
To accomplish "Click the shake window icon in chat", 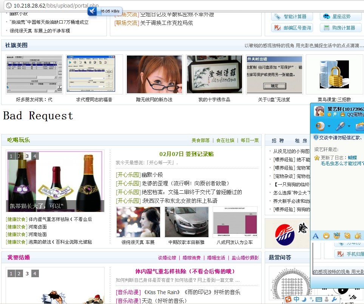I will [347, 236].
